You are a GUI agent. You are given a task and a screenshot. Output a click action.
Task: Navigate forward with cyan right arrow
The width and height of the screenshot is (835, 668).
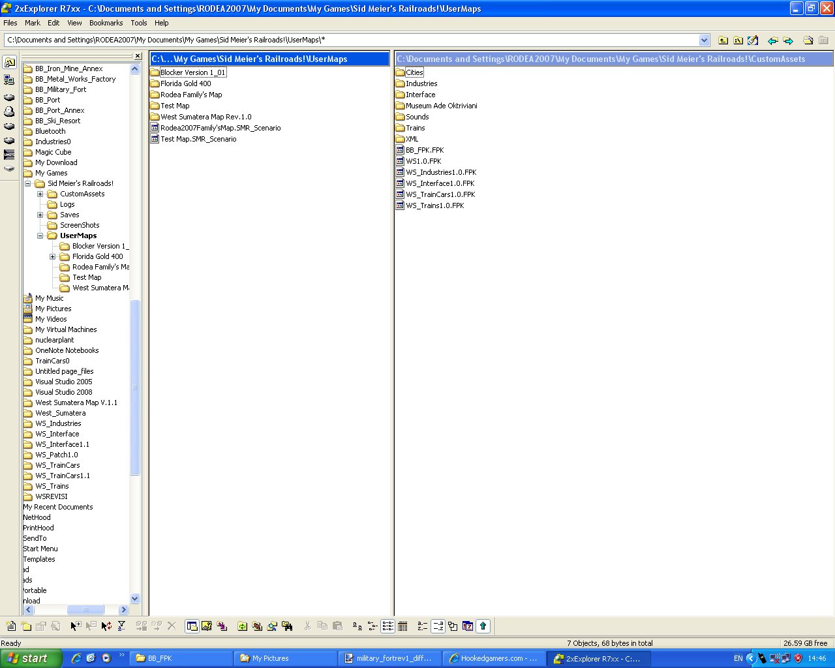(x=788, y=40)
